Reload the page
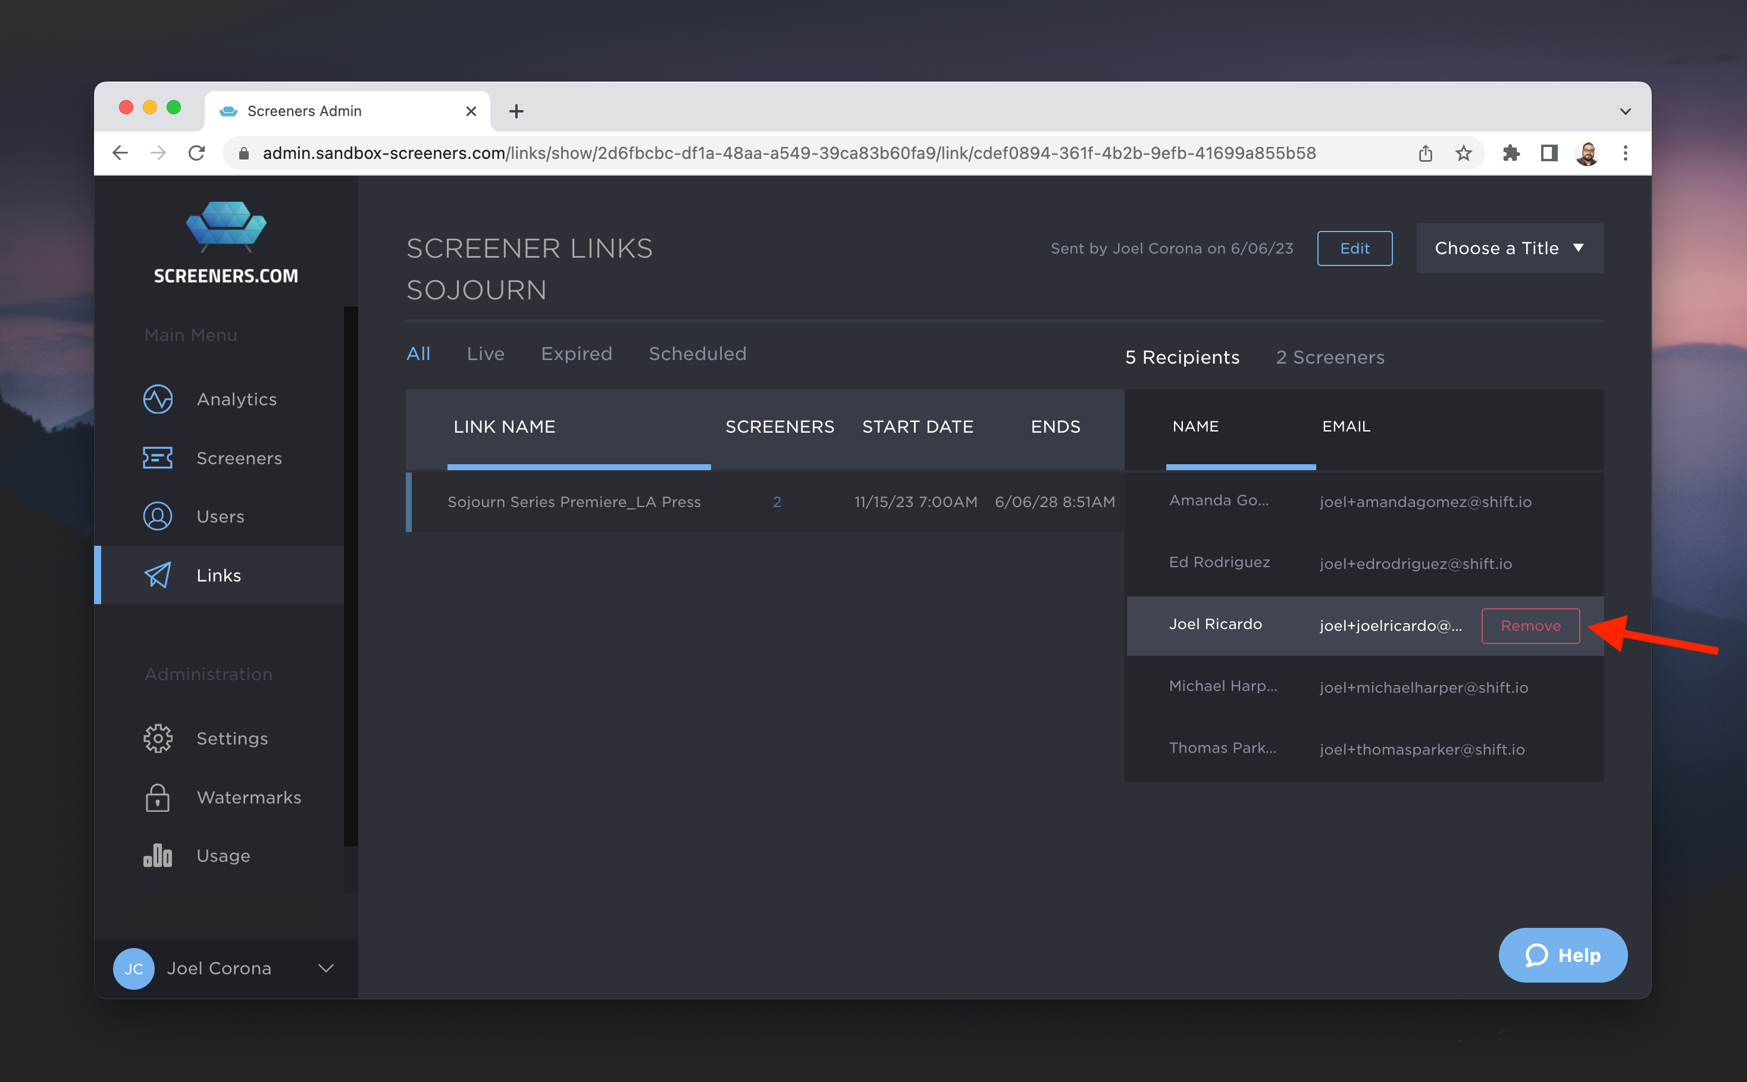Image resolution: width=1747 pixels, height=1082 pixels. pos(196,152)
